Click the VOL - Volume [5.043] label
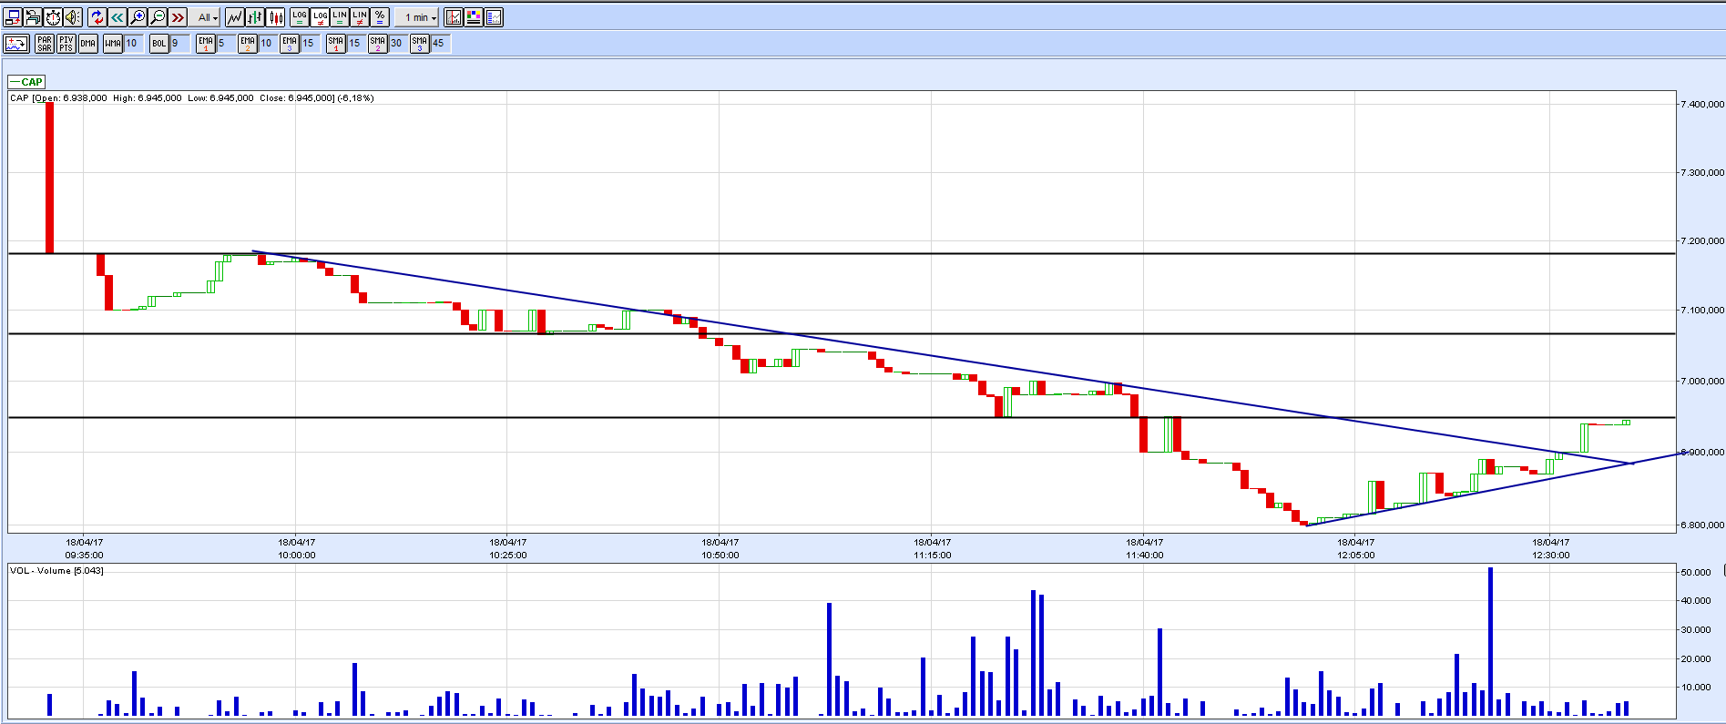 [56, 570]
